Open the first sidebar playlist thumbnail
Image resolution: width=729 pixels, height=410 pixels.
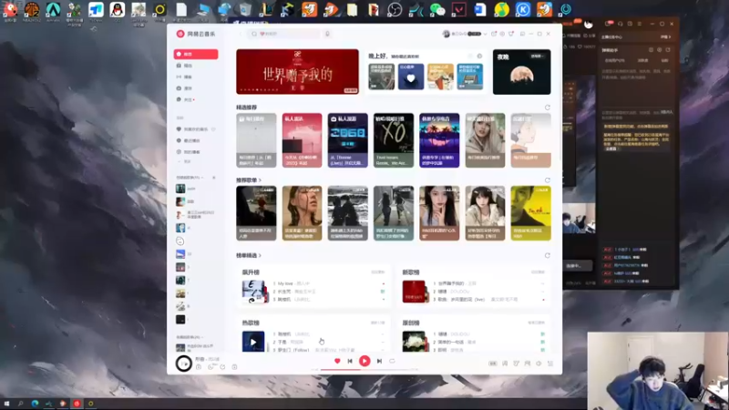pos(180,189)
